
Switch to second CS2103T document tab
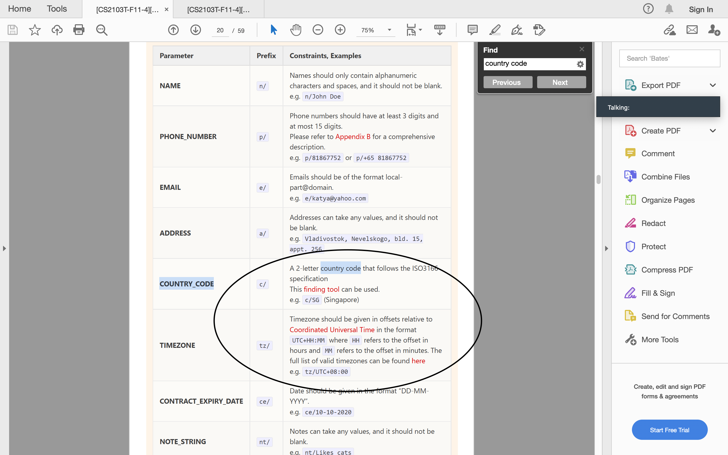[218, 9]
